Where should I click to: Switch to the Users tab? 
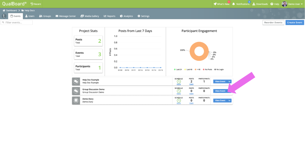coord(30,16)
